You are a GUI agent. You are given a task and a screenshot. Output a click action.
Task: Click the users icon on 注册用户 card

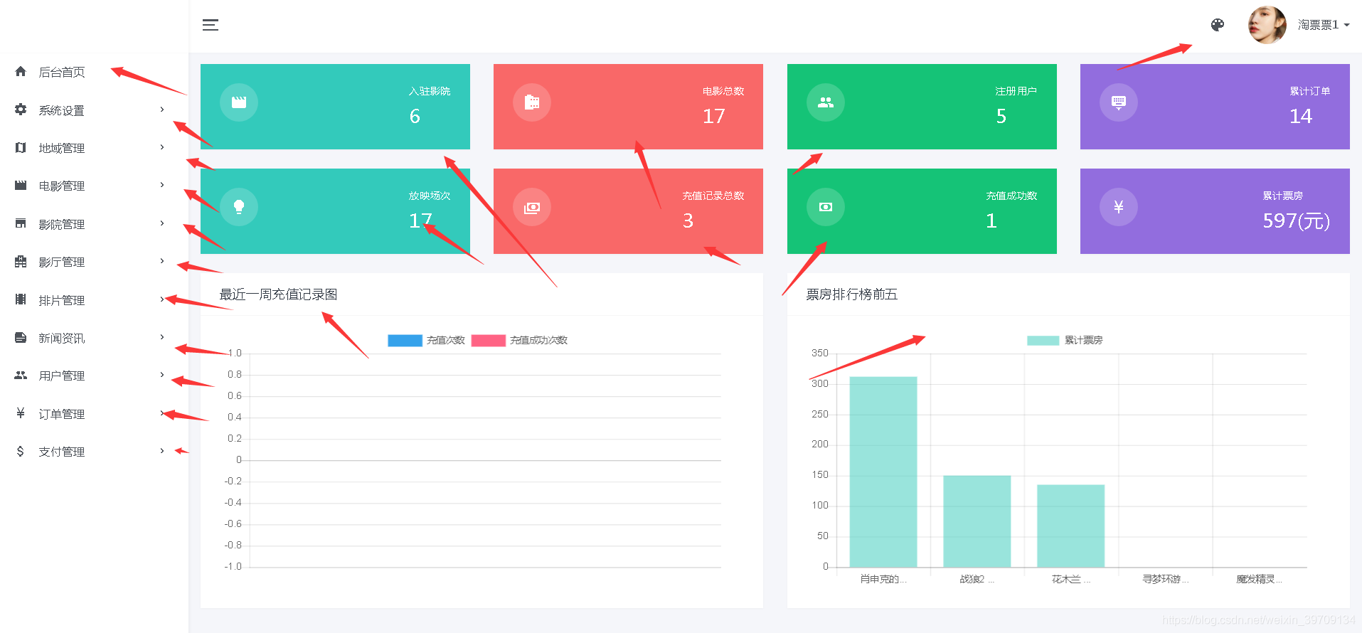click(x=826, y=102)
